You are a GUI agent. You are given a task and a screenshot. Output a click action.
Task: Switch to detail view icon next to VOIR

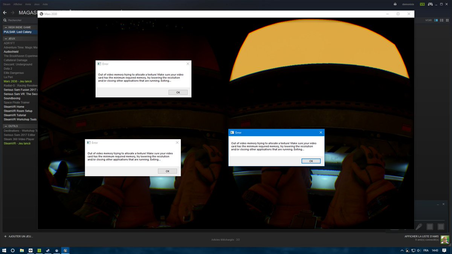[x=436, y=20]
